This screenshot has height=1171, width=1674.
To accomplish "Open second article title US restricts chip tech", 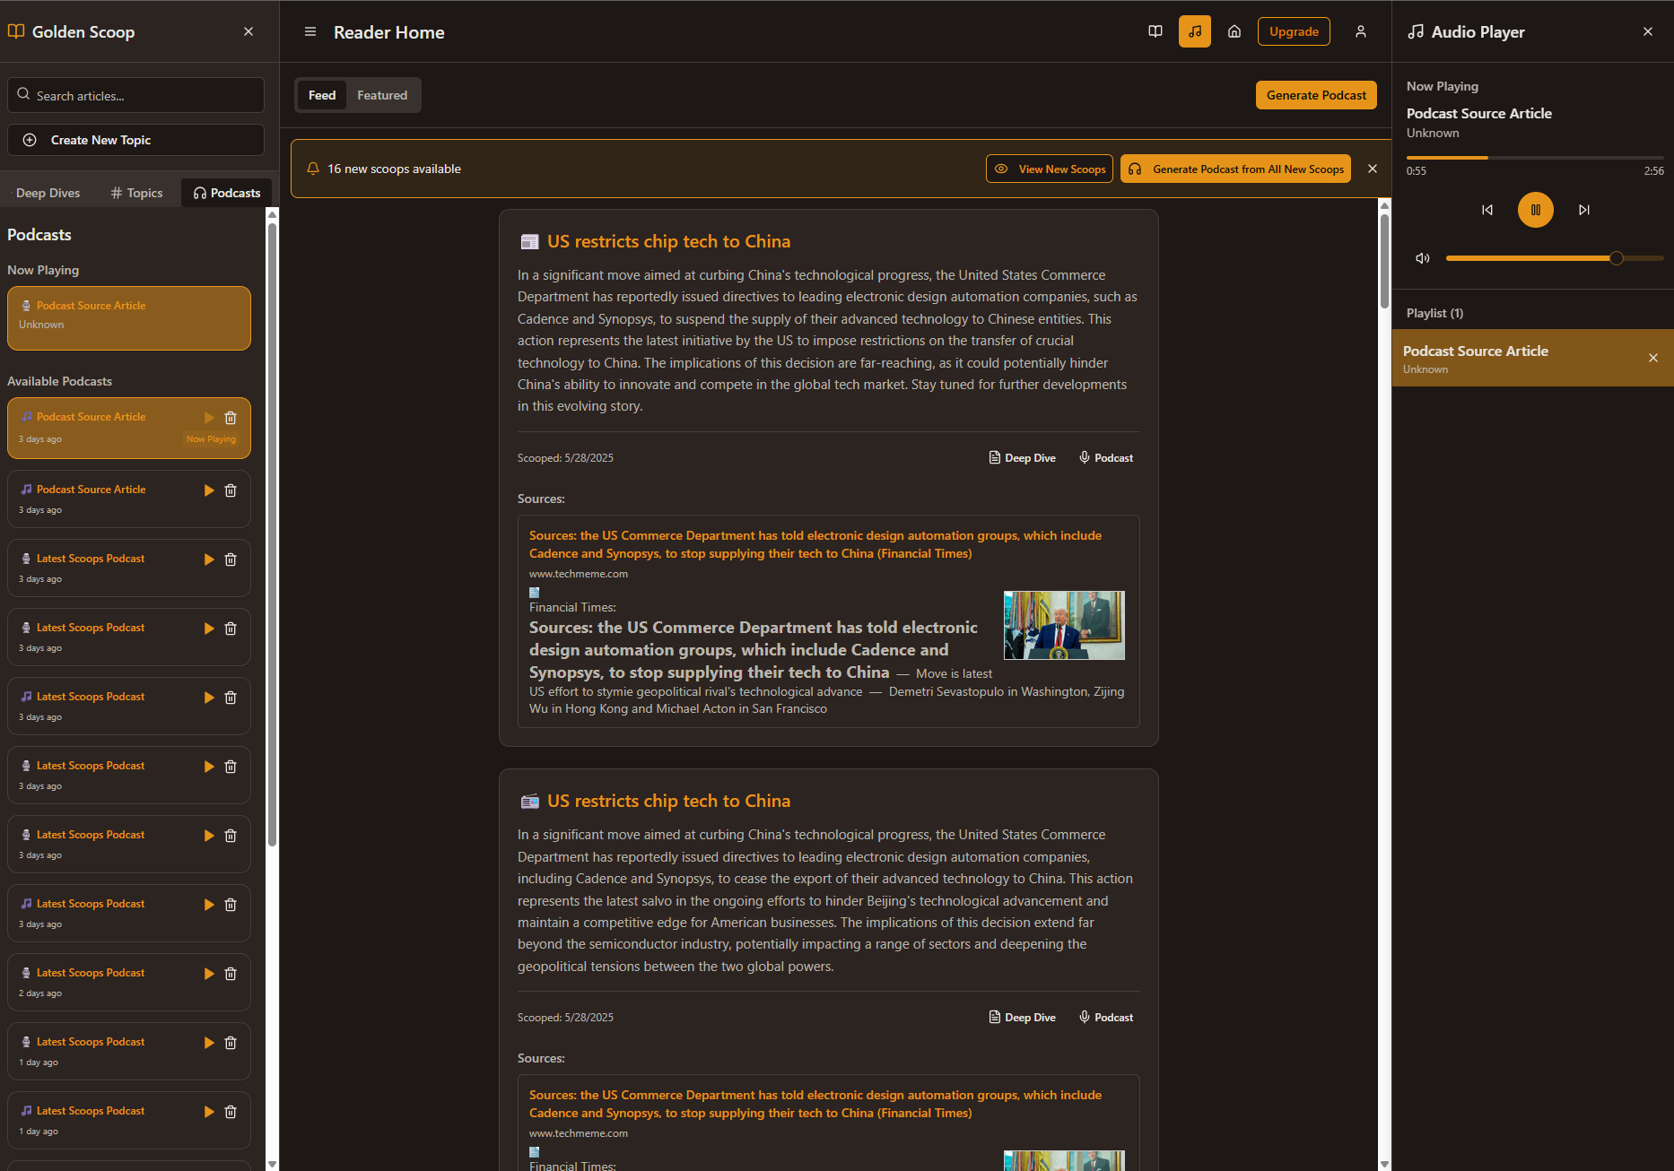I will 668,801.
